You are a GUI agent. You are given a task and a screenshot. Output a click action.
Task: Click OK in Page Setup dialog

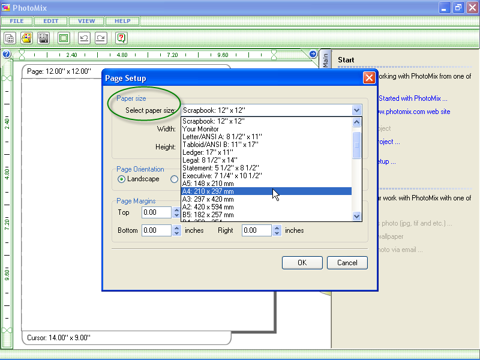click(x=302, y=263)
